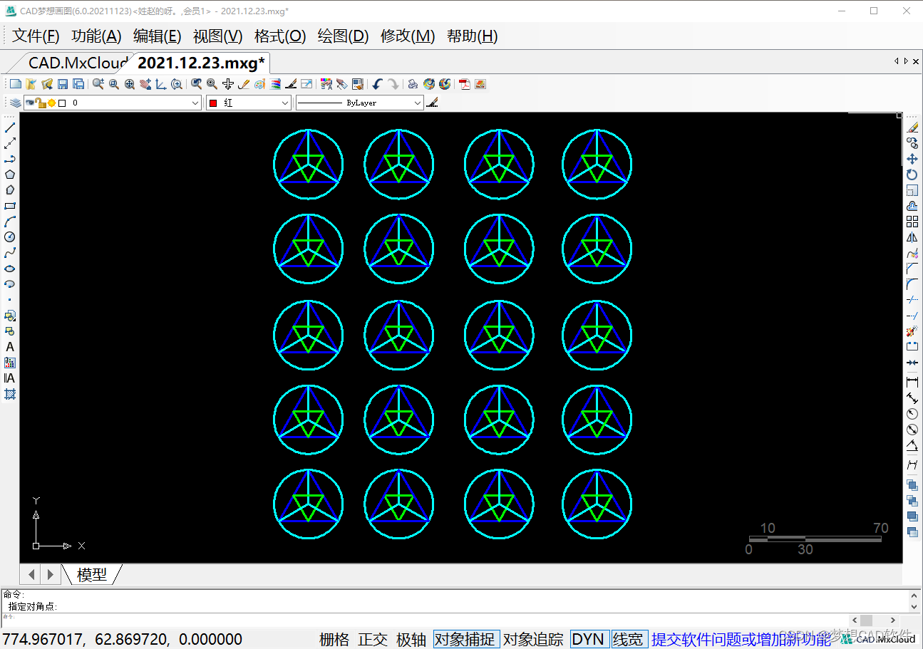
Task: Go to next layout tab arrow
Action: [x=50, y=574]
